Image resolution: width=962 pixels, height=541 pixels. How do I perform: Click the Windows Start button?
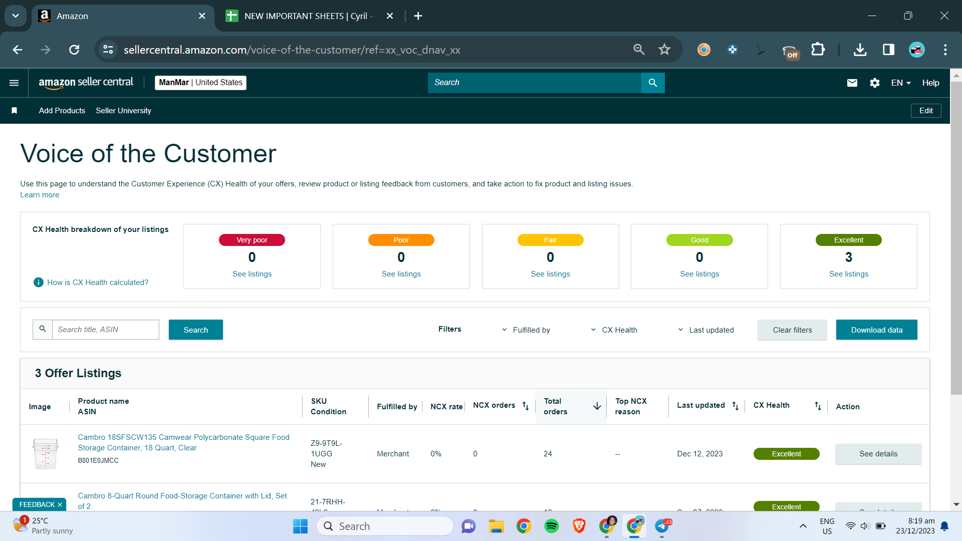point(300,526)
